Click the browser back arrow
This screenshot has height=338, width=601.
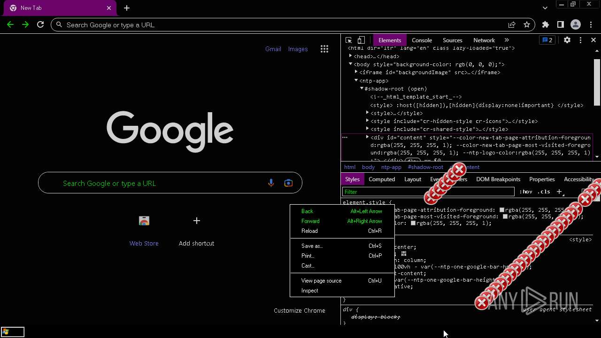coord(10,25)
